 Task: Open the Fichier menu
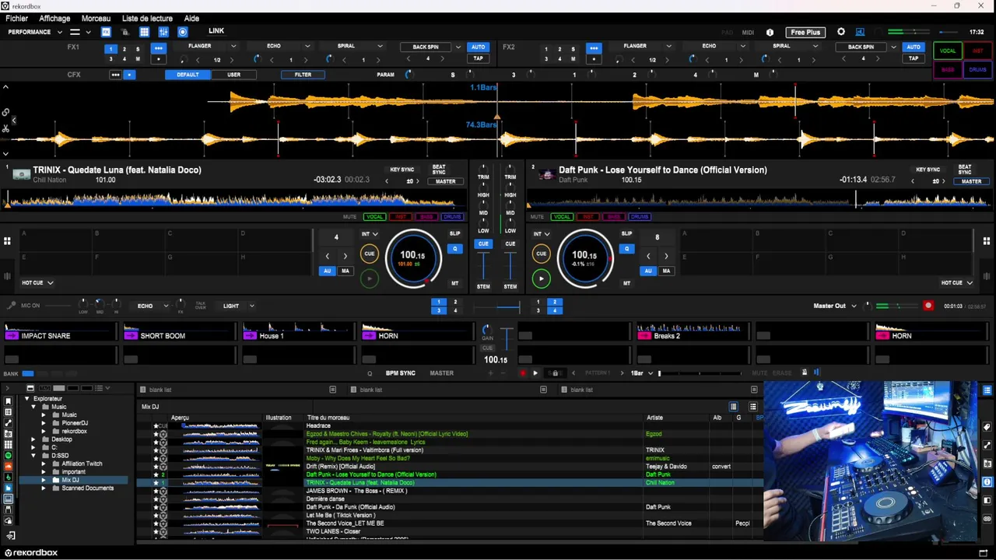click(16, 19)
